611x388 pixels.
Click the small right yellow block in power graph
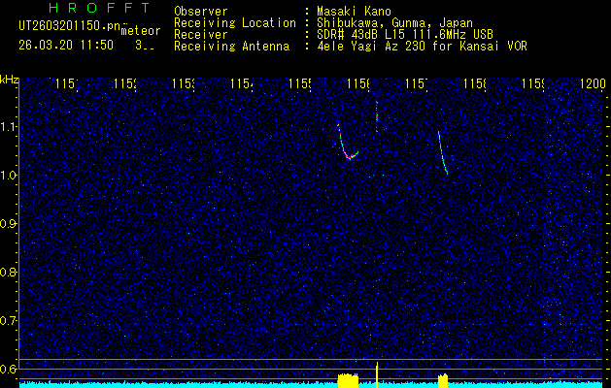click(443, 379)
